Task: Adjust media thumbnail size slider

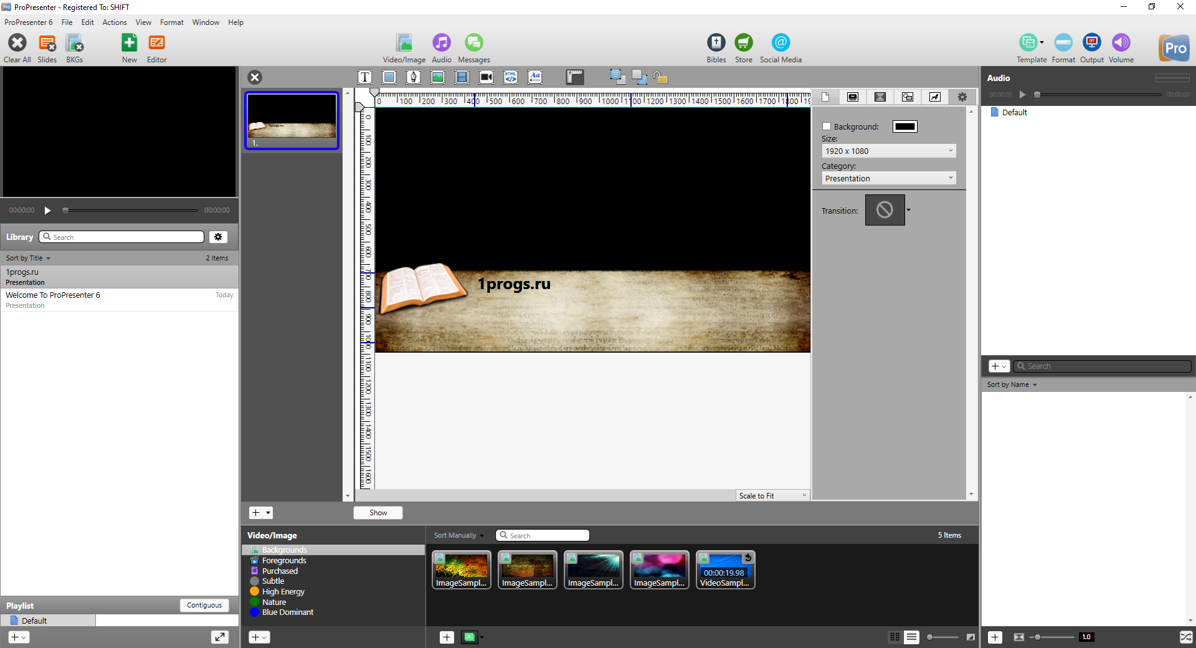Action: tap(942, 637)
